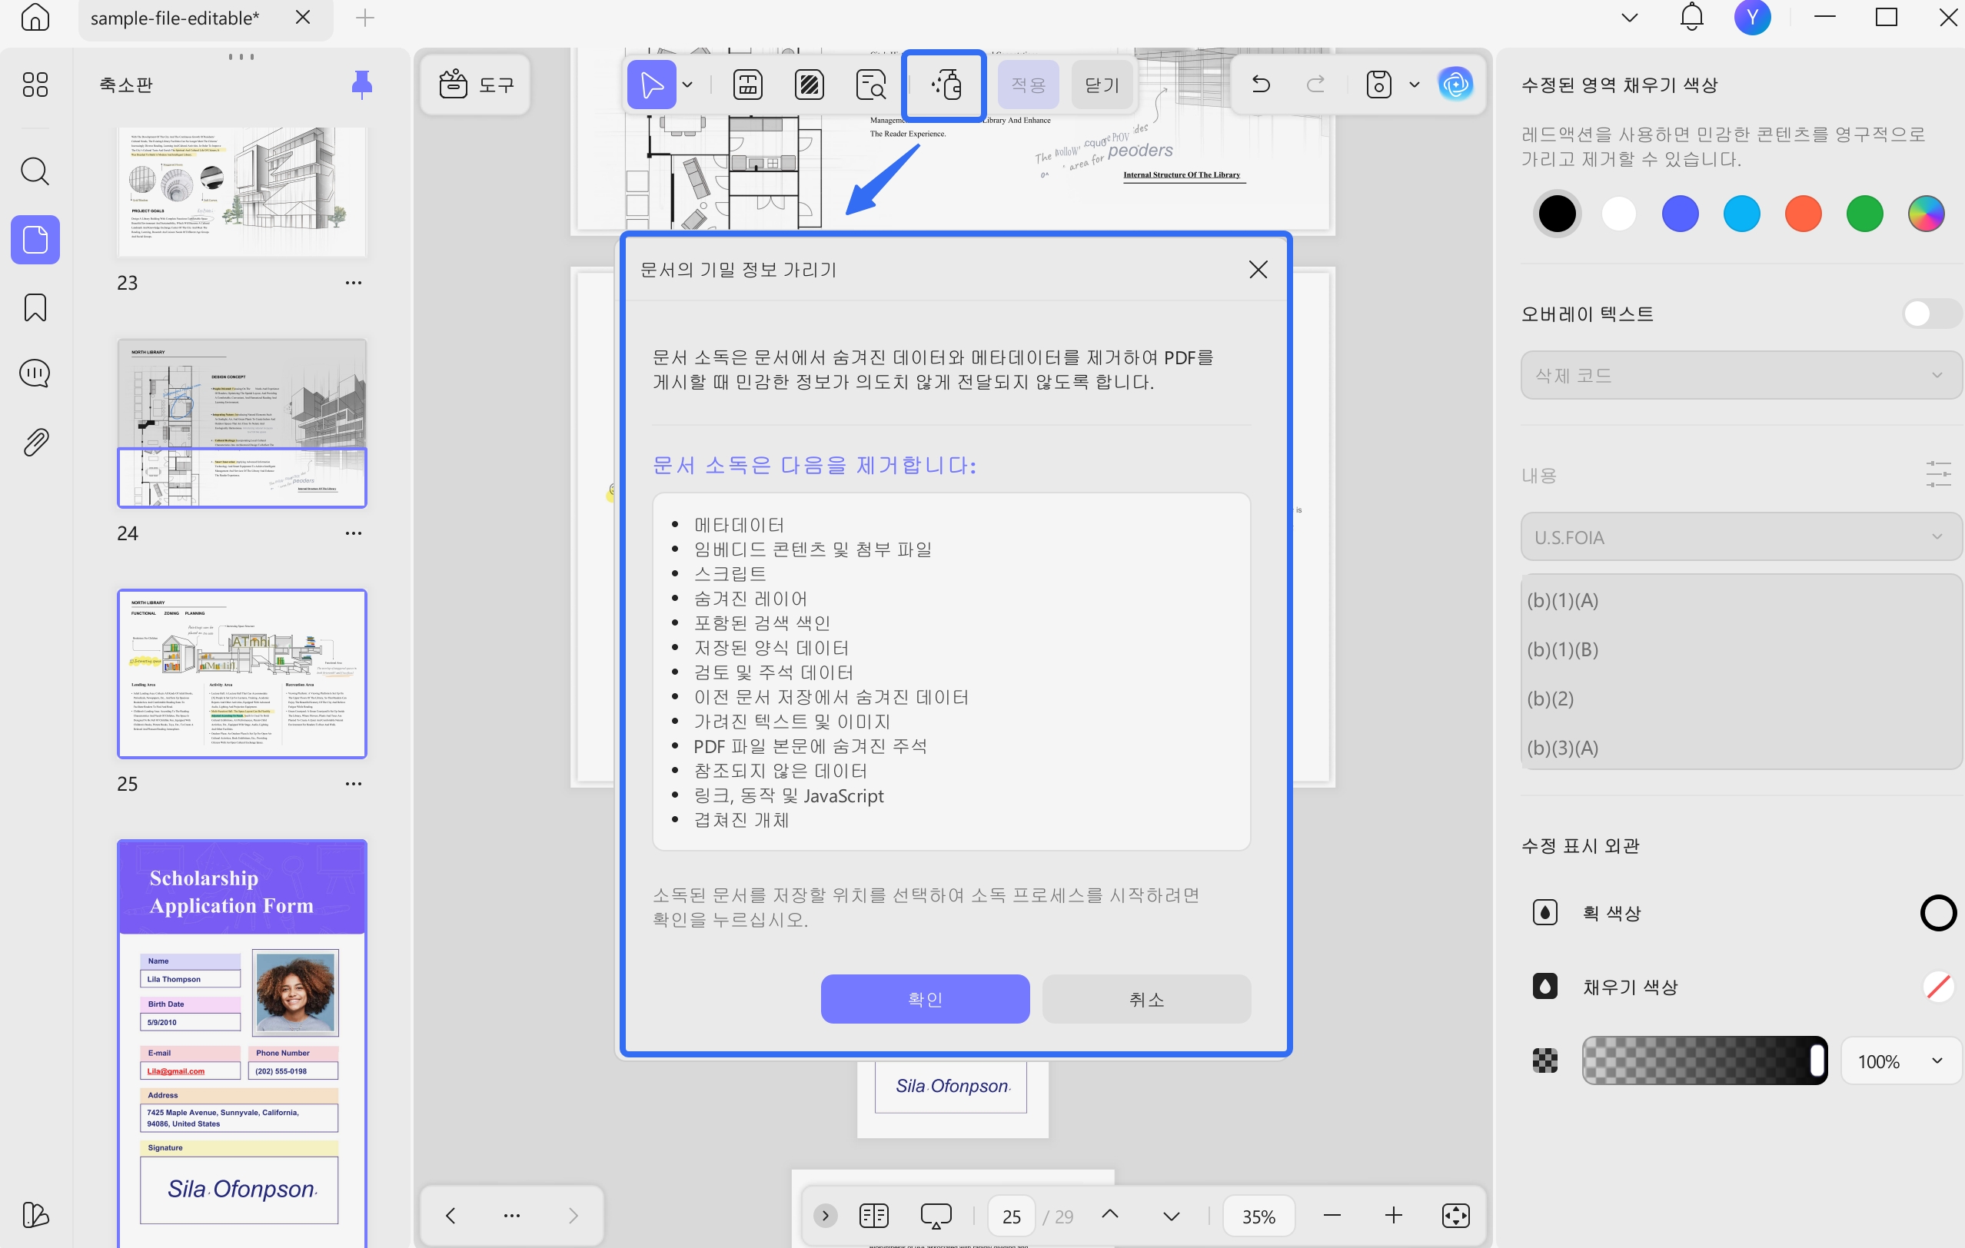Expand the cursor tool dropdown arrow
Screen dimensions: 1965x1248
688,85
